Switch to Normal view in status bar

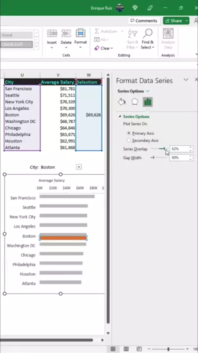coord(113,349)
